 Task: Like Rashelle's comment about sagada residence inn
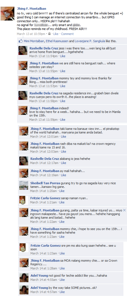click(x=63, y=101)
